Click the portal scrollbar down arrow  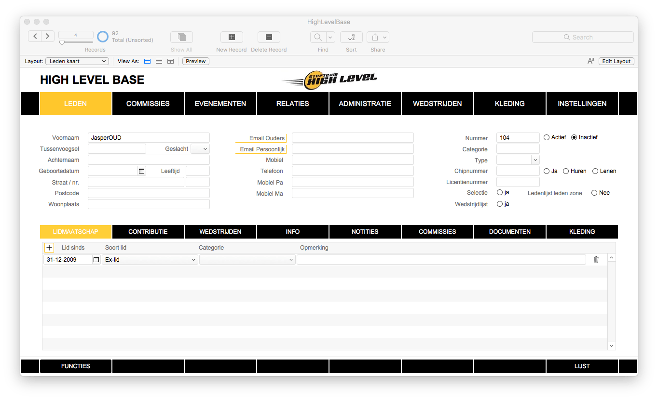tap(612, 346)
